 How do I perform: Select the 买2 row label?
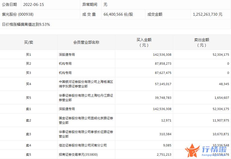(x=29, y=64)
